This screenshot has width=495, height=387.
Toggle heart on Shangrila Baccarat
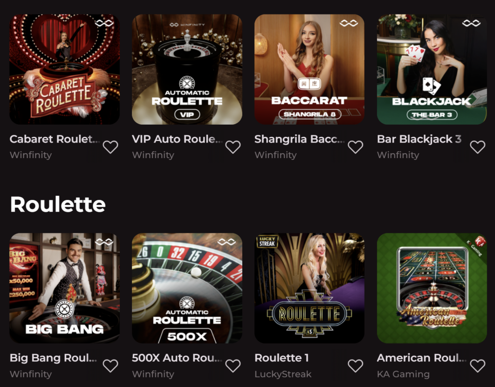(355, 147)
